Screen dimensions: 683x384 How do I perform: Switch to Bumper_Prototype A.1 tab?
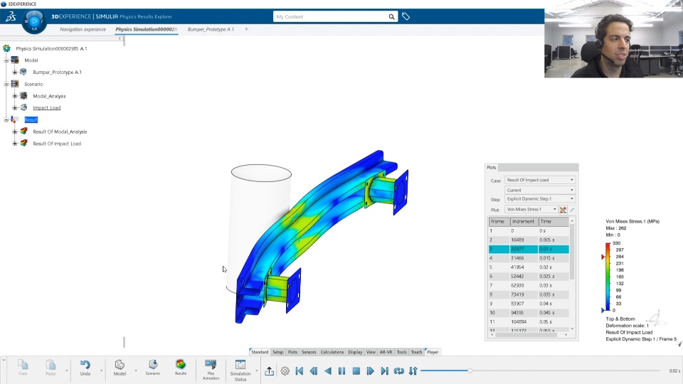coord(211,29)
